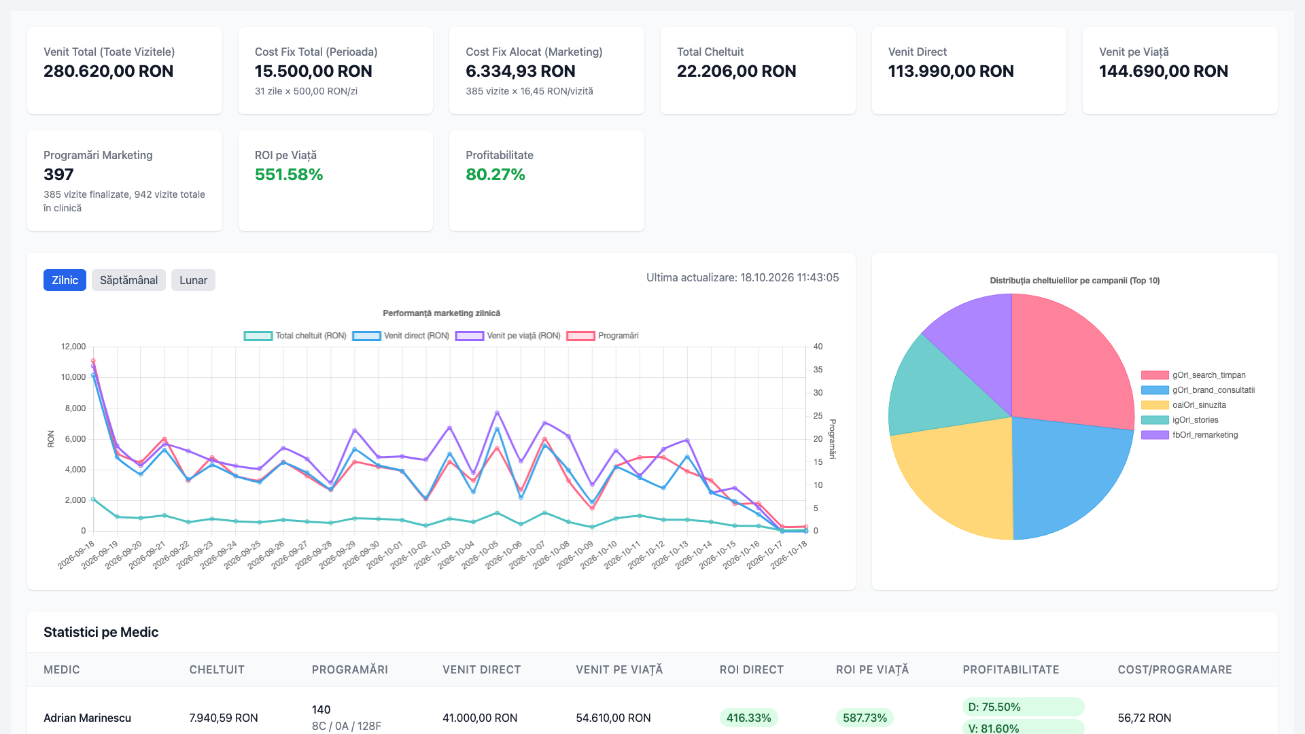1305x734 pixels.
Task: Toggle fbOrl_remarketing in pie legend
Action: pyautogui.click(x=1189, y=435)
